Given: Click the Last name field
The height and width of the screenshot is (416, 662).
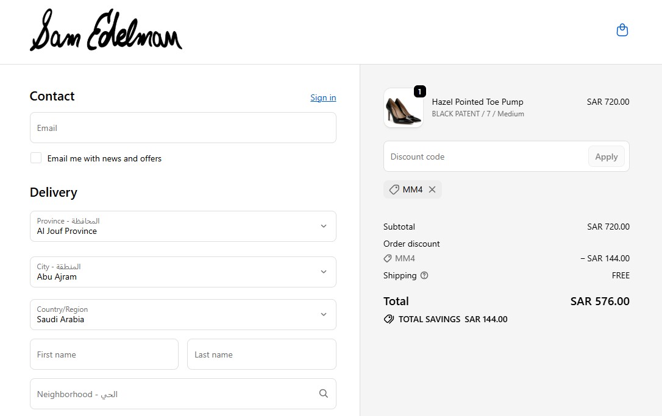Looking at the screenshot, I should pos(262,354).
